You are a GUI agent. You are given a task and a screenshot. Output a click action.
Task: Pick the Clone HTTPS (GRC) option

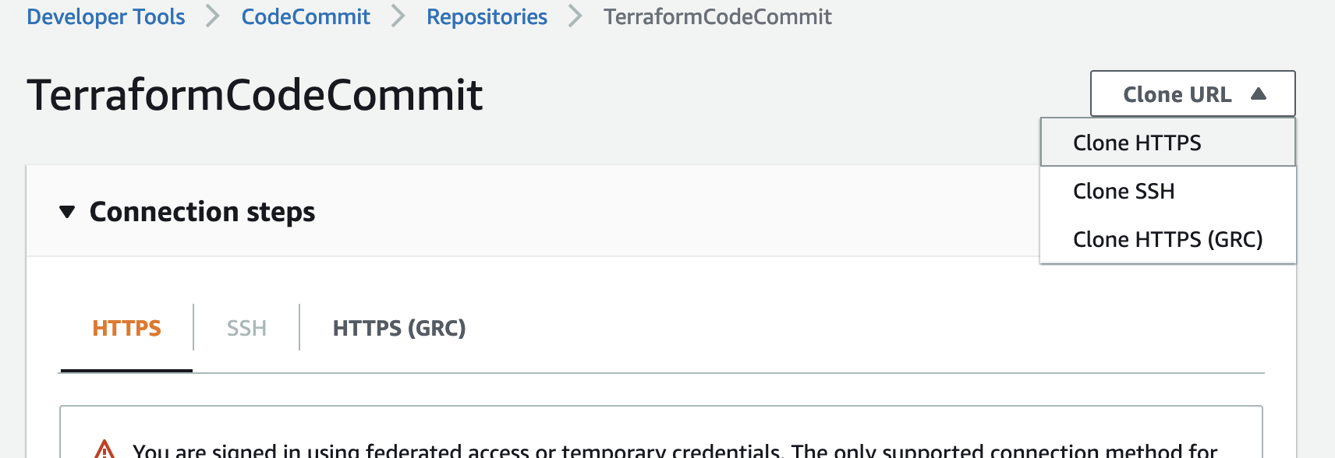pyautogui.click(x=1167, y=239)
